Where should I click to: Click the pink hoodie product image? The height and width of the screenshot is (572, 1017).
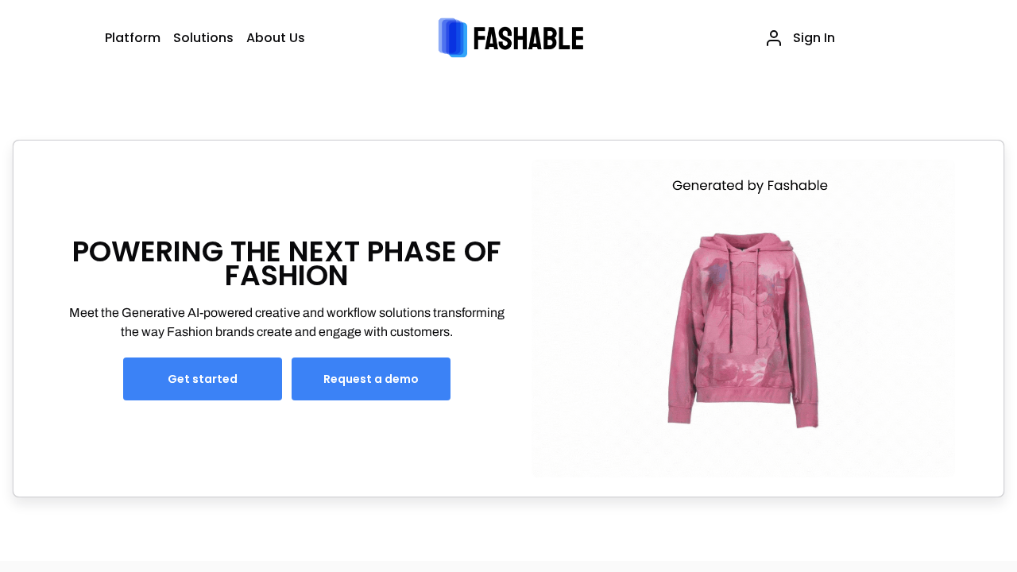[x=743, y=330]
